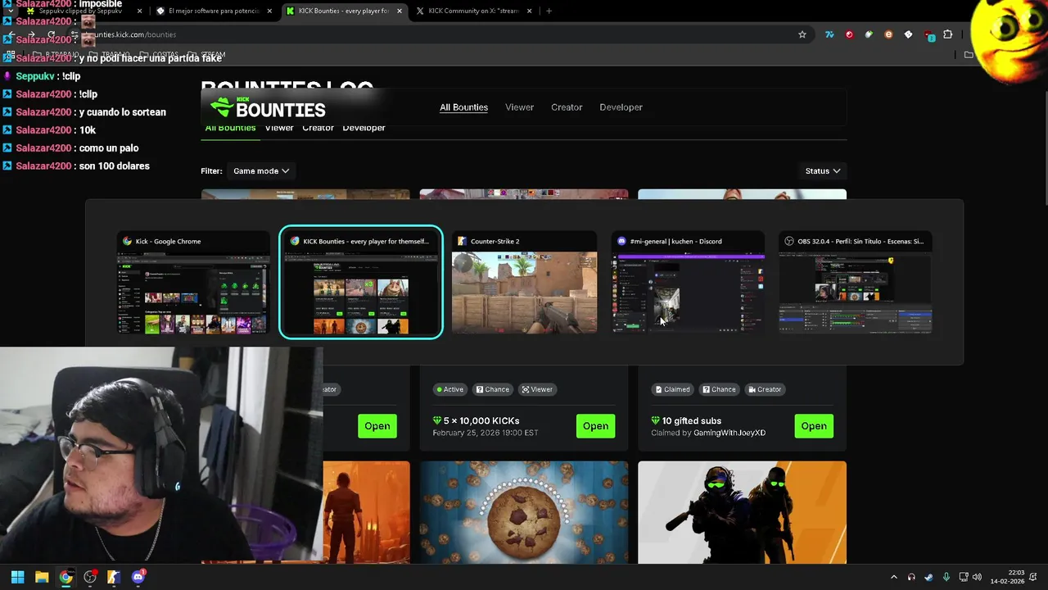Switch to the Discord '#mi-general' window
Viewport: 1048px width, 590px height.
click(x=688, y=283)
